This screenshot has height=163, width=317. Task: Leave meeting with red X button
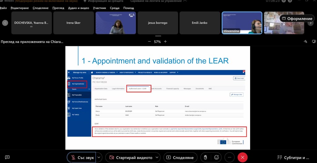click(x=242, y=157)
